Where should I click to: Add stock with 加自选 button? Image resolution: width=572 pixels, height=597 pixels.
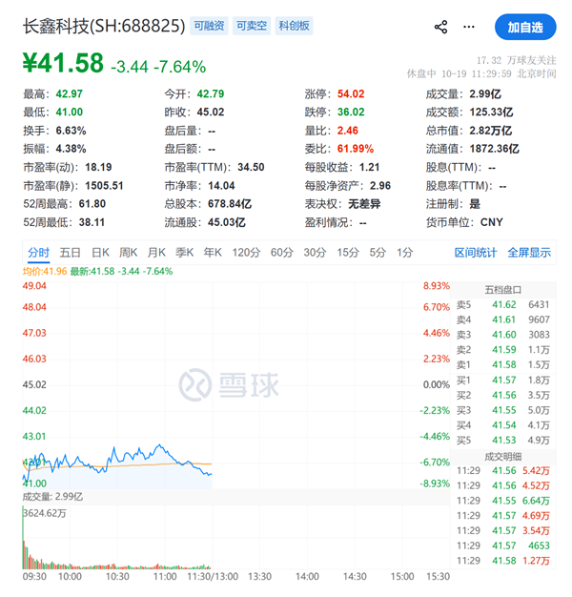525,27
